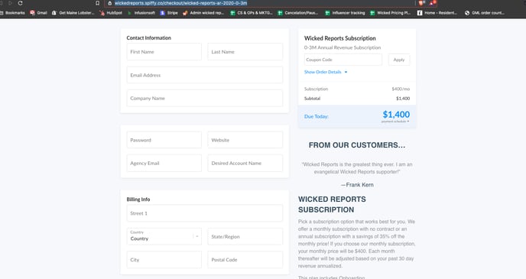
Task: Click the Website field
Action: pos(245,140)
